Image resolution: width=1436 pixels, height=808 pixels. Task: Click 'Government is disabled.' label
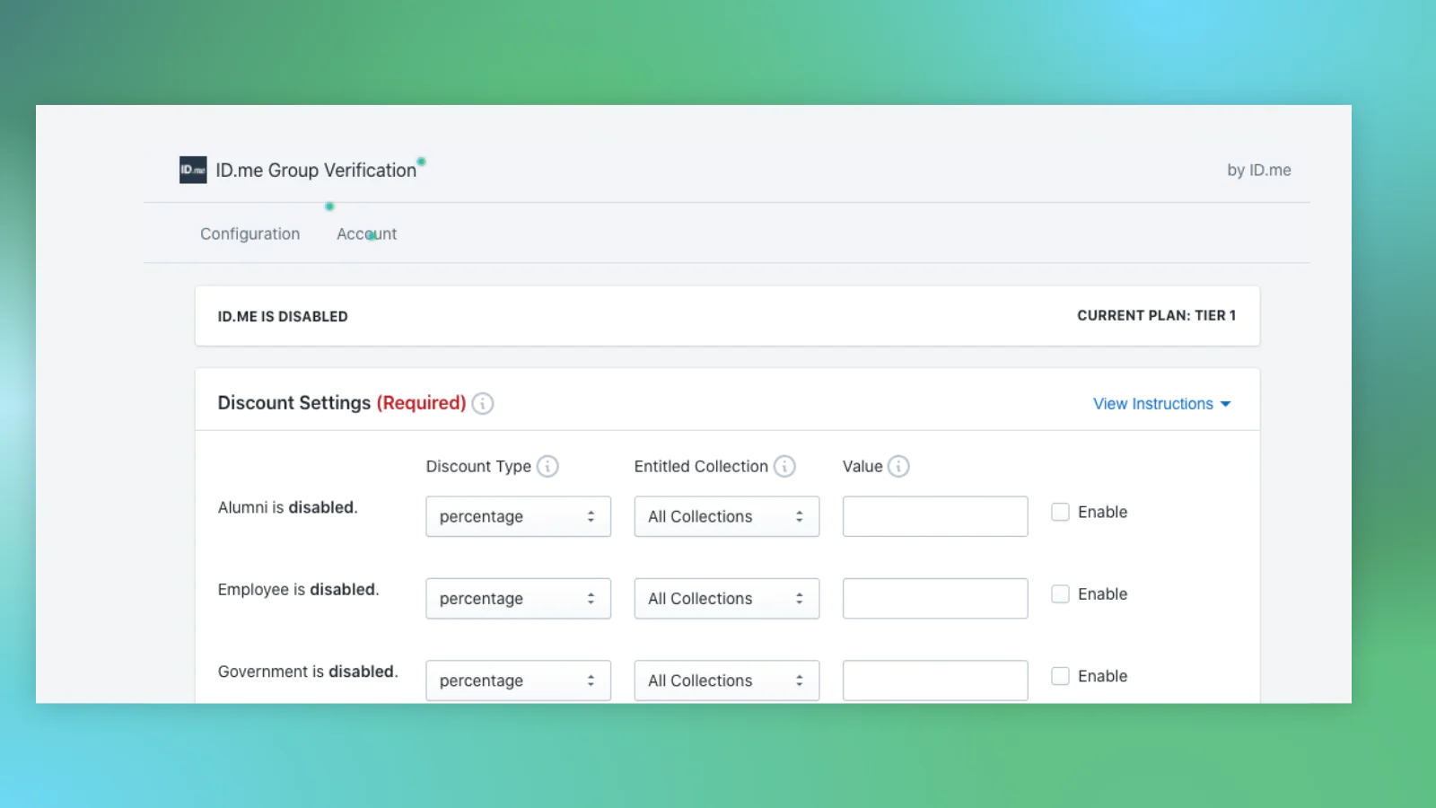coord(308,672)
